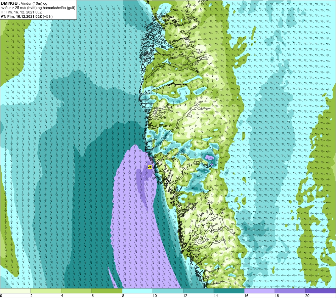336x298 pixels.
Task: Click the 6–8 m/s olive green swatch
Action: tap(107, 291)
